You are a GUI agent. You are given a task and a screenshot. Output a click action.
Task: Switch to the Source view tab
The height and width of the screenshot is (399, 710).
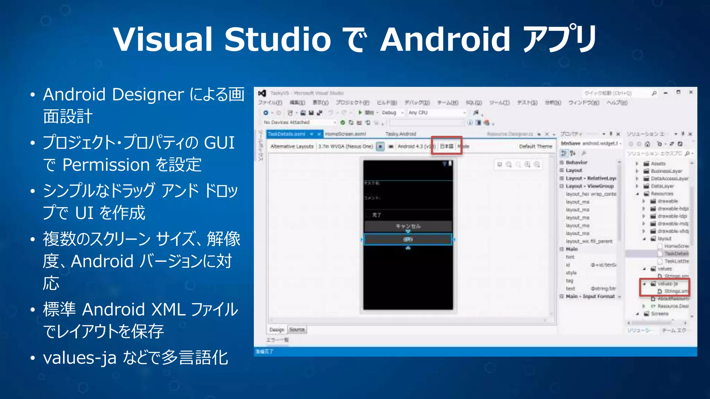[297, 330]
